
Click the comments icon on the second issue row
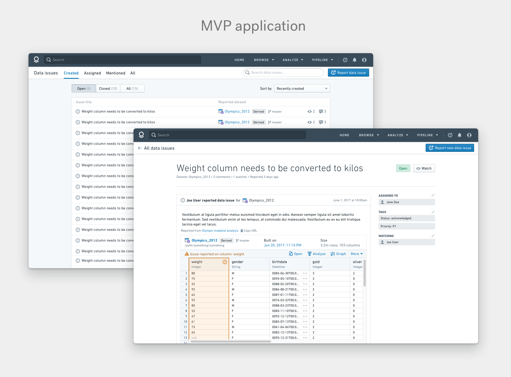[321, 122]
